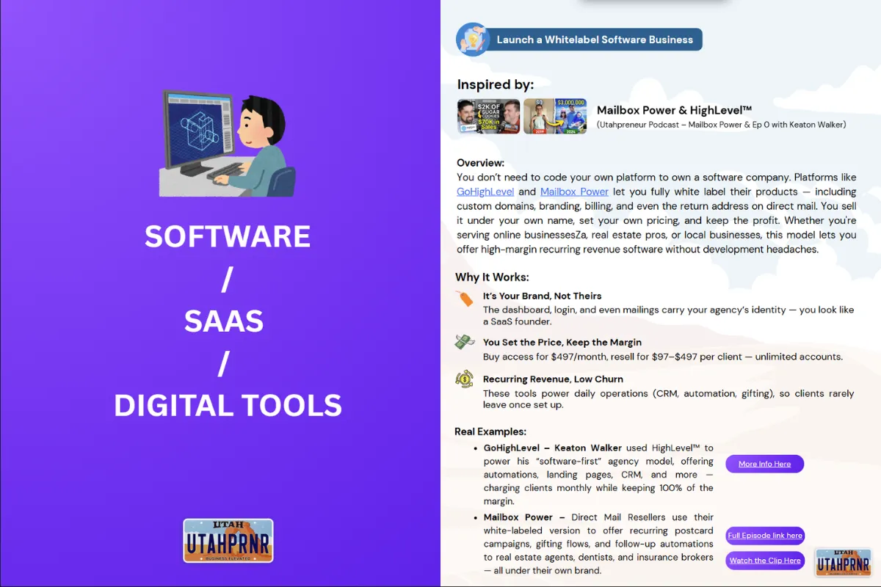Screen dimensions: 881x587
Task: Click the recurring dollar cycle icon
Action: tap(464, 379)
